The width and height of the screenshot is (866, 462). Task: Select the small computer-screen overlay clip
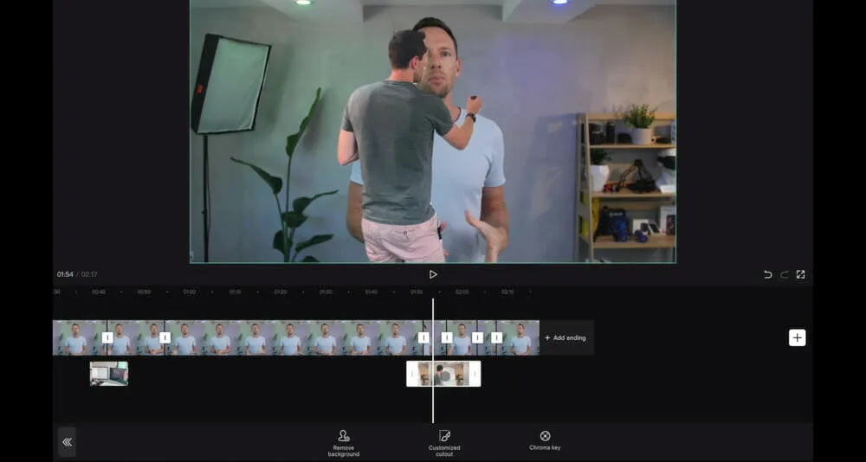click(x=109, y=374)
